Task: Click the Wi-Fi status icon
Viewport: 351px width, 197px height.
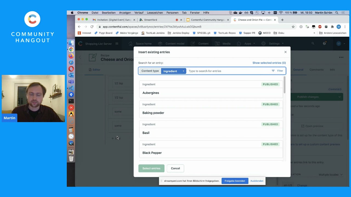Action: pyautogui.click(x=281, y=13)
